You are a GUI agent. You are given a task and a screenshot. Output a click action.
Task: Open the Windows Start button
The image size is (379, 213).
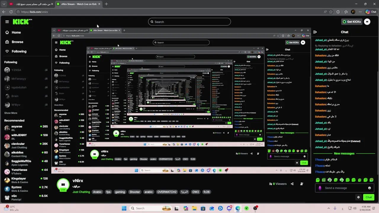click(124, 208)
